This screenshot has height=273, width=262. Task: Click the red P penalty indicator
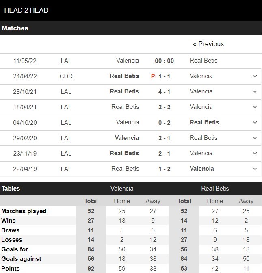(x=153, y=76)
